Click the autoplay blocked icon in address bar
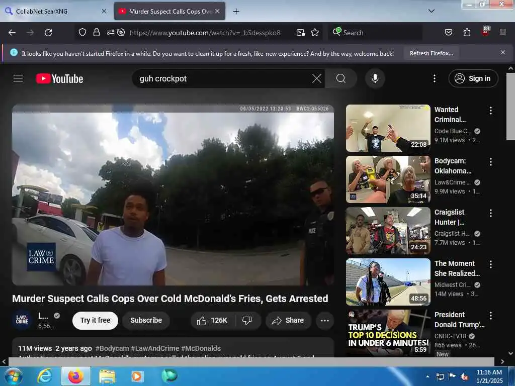Screen dimensions: 515x386 point(121,32)
